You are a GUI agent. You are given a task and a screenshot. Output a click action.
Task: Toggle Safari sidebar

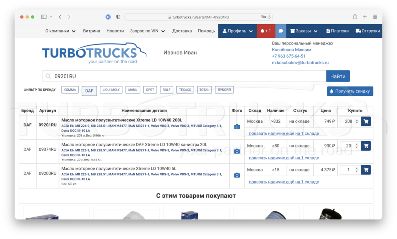coord(44,17)
